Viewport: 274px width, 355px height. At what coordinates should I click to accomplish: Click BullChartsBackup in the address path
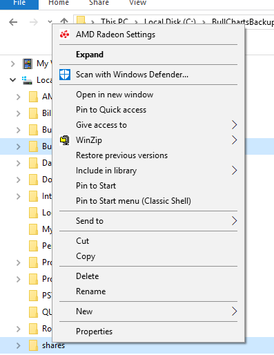243,22
